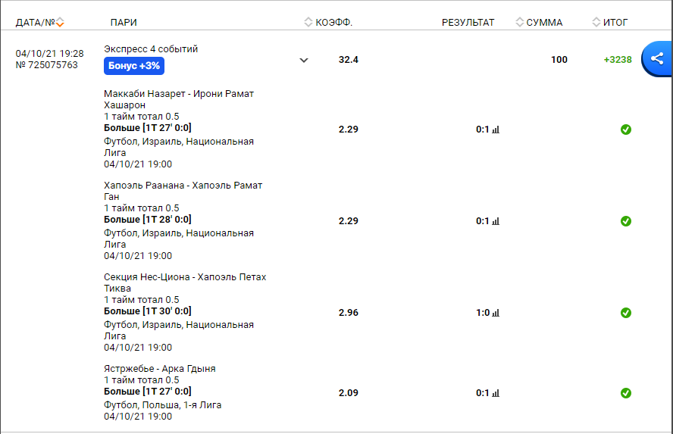Open match statistics icon for Маккаби Назарет

pos(496,130)
